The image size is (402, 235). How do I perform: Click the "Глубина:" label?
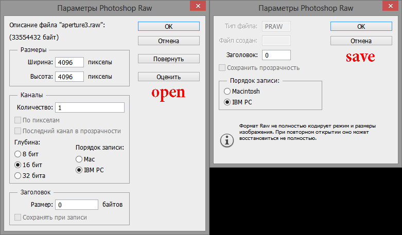(x=27, y=142)
